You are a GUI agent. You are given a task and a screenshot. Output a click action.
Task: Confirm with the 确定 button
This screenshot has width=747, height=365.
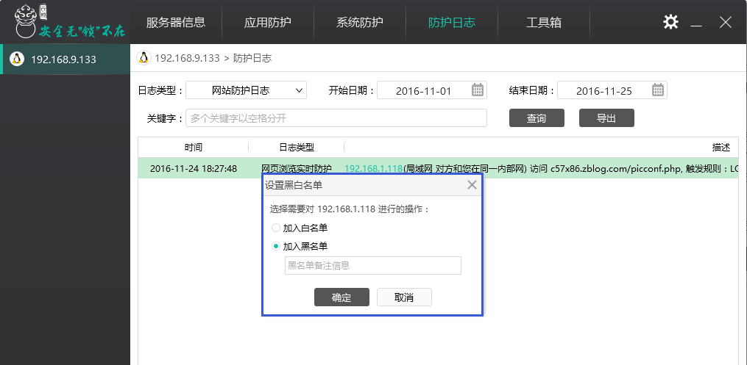(341, 297)
